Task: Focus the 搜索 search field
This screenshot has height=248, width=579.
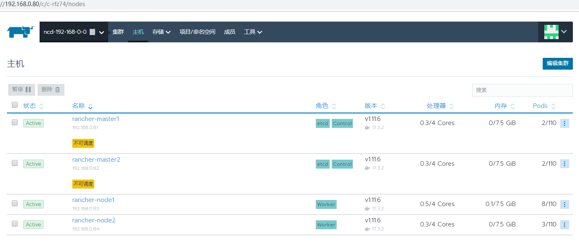Action: tap(522, 90)
